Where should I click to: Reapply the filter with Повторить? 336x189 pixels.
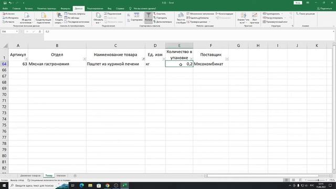(160, 18)
